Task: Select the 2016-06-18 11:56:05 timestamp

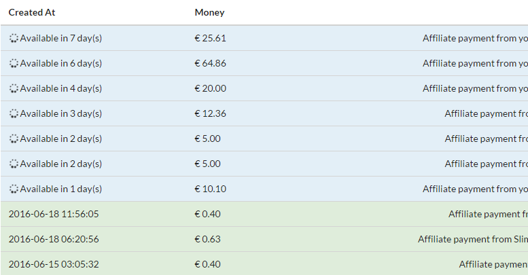Action: [54, 214]
